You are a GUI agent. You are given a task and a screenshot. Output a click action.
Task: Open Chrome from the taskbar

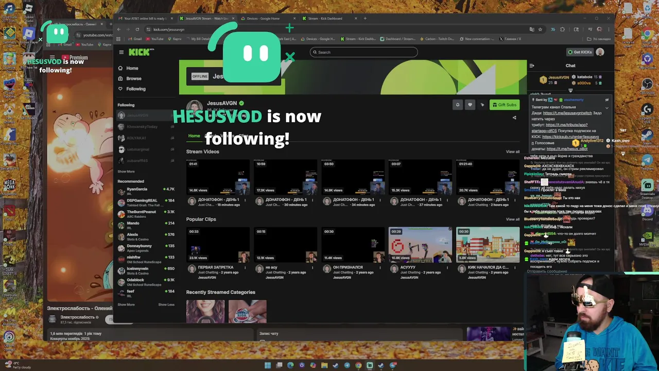click(x=358, y=365)
